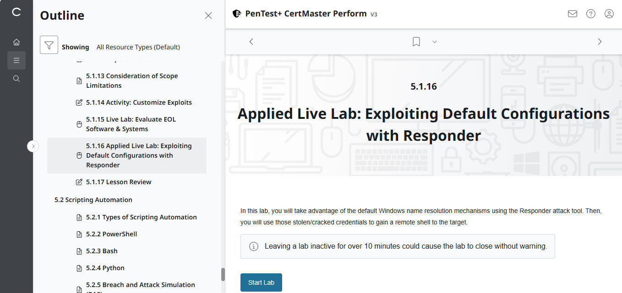Open 5.1.17 Lesson Review
This screenshot has width=622, height=293.
click(x=119, y=181)
